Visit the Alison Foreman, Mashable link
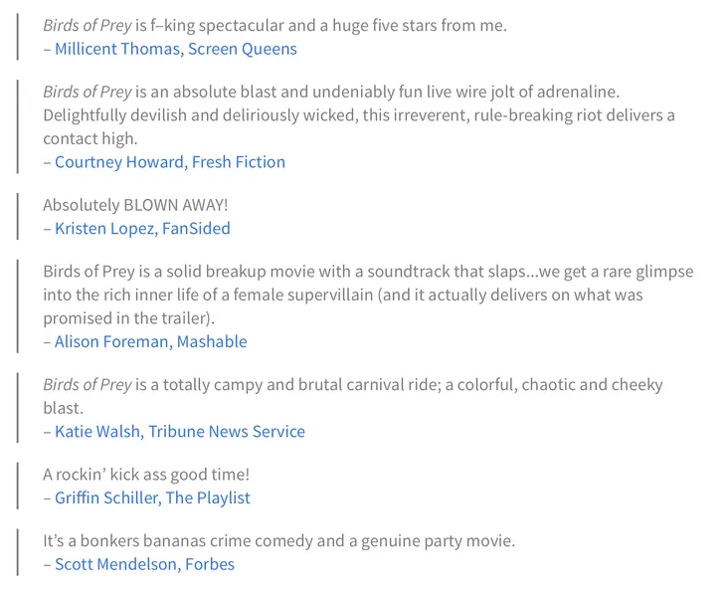The image size is (726, 593). pyautogui.click(x=150, y=341)
